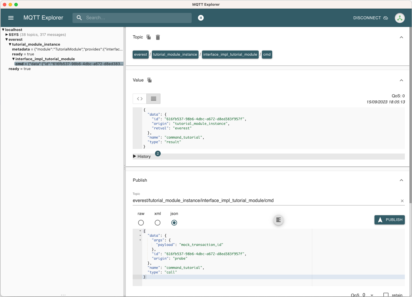Click the PUBLISH button

(389, 220)
